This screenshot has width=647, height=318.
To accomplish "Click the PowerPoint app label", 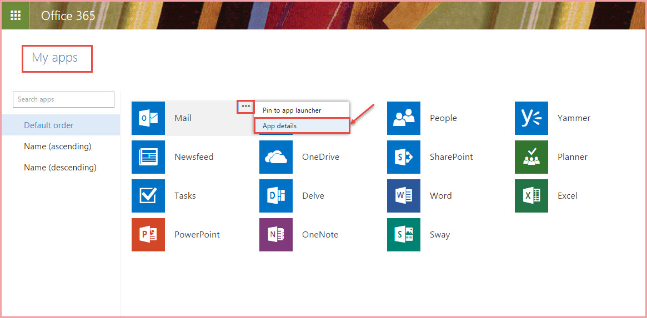I will tap(197, 235).
